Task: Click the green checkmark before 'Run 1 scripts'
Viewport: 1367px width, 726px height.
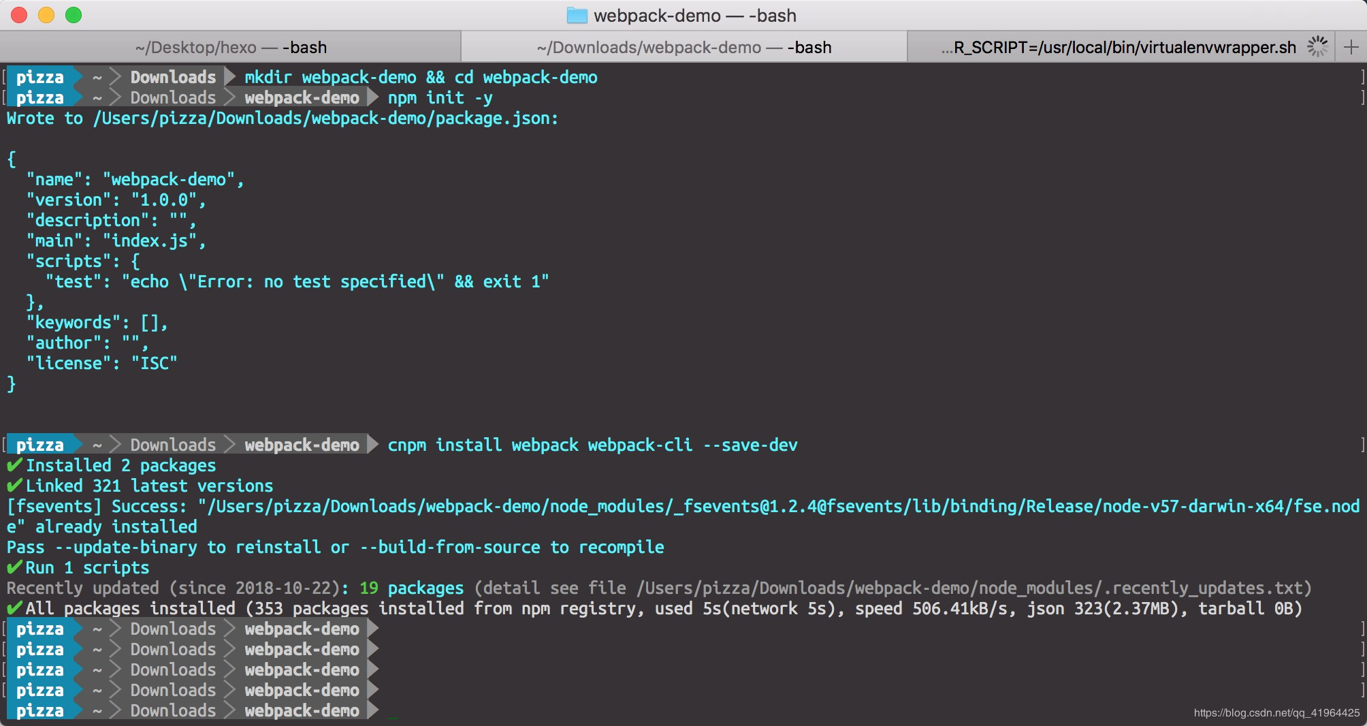Action: 14,567
